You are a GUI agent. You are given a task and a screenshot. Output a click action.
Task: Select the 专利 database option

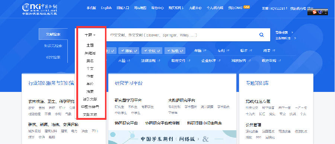pos(221,51)
